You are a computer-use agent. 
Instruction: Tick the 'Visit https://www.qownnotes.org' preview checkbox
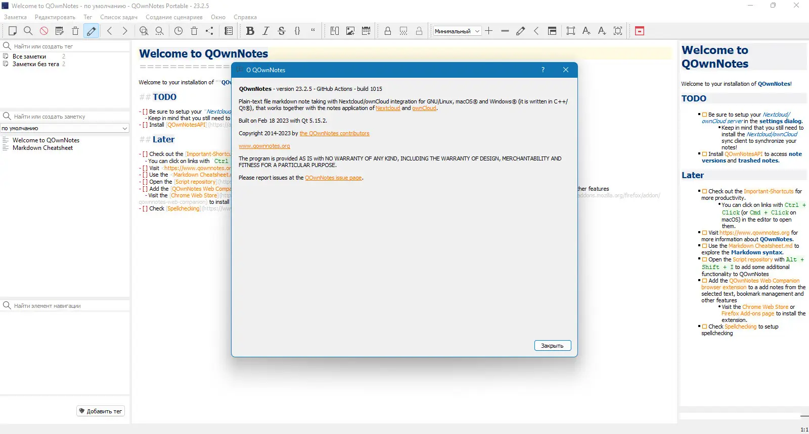point(704,233)
